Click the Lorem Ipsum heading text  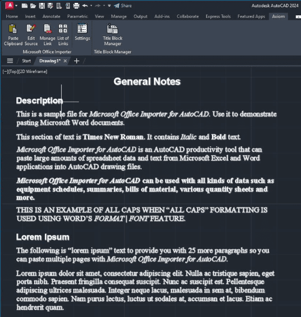(43, 237)
